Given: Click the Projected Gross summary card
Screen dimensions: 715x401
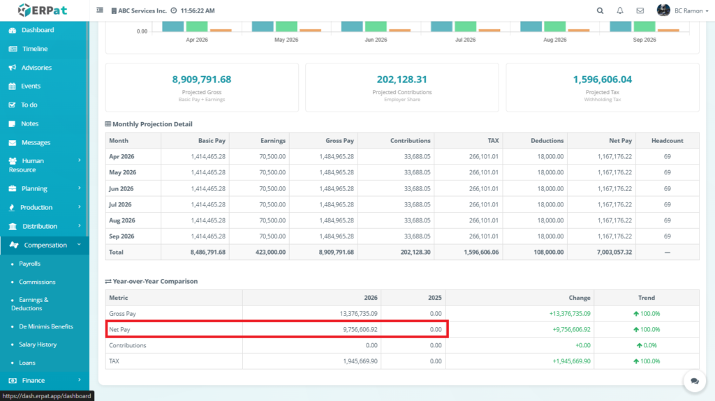Looking at the screenshot, I should 202,87.
